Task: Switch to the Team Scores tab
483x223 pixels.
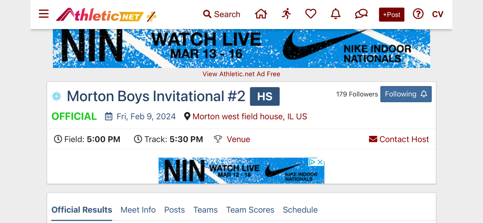Action: click(250, 210)
